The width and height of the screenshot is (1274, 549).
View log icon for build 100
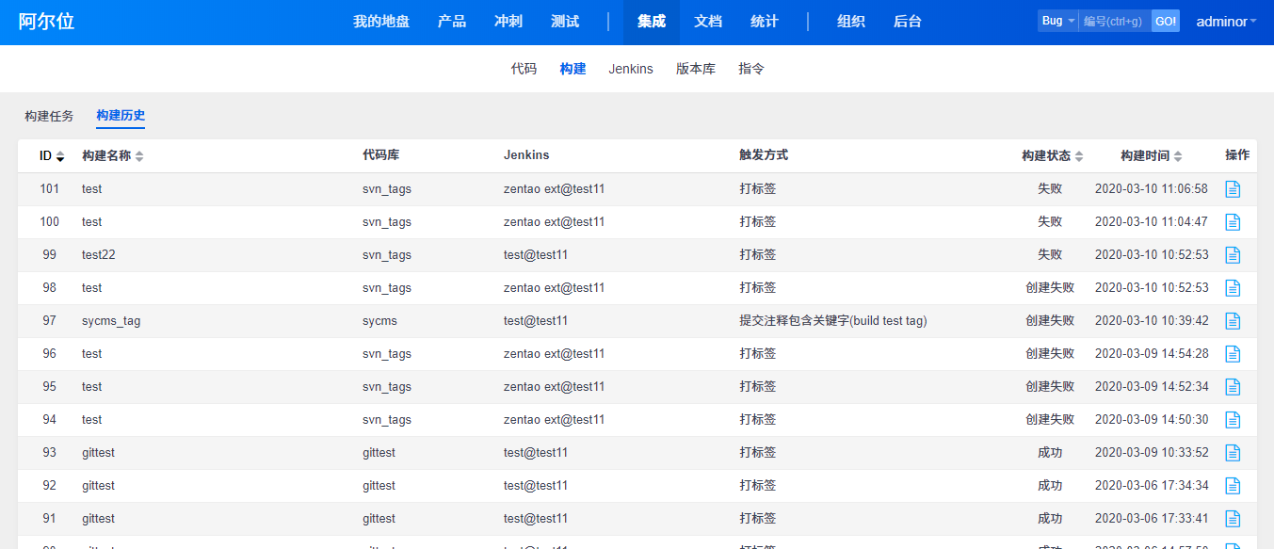(1233, 222)
